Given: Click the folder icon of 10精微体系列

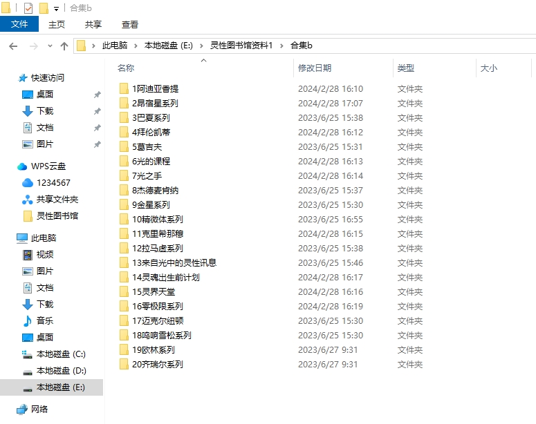Looking at the screenshot, I should tap(124, 219).
